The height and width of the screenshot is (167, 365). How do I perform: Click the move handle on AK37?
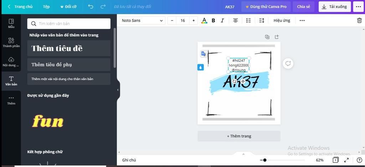243,81
